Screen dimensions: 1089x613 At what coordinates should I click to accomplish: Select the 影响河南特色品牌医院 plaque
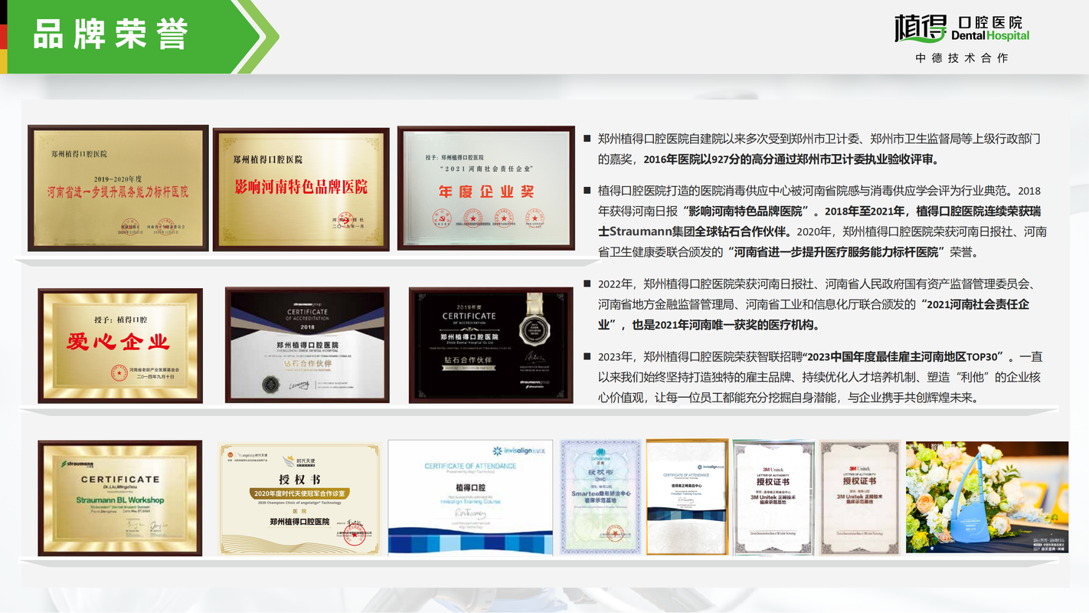pos(301,189)
